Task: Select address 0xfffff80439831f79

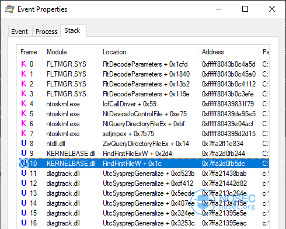Action: 228,104
